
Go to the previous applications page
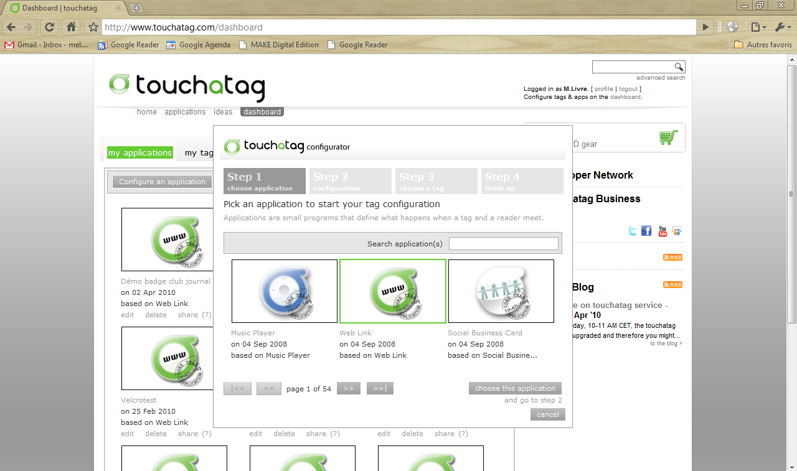[x=269, y=388]
